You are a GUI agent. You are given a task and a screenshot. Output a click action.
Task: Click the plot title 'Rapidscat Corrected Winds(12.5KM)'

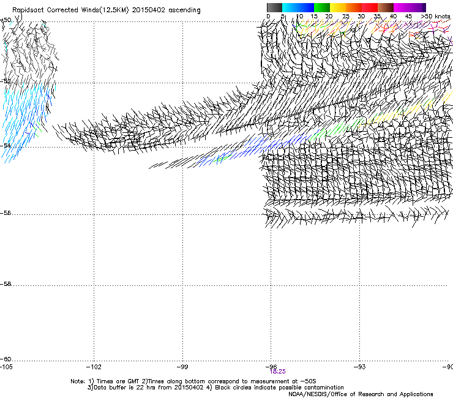click(x=70, y=10)
